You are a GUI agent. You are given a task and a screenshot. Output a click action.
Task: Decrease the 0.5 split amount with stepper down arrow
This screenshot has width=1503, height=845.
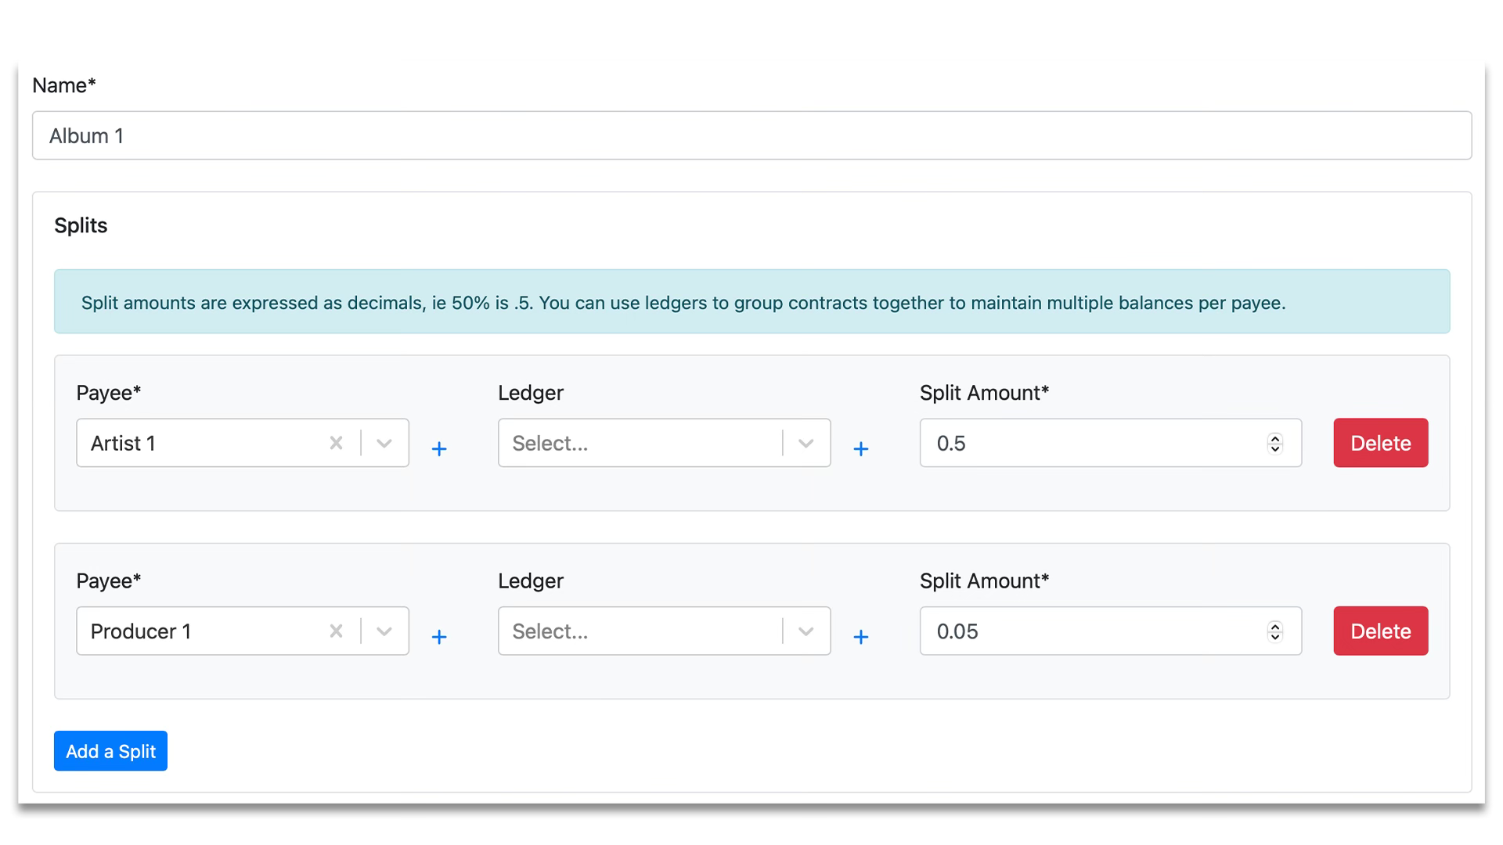click(x=1274, y=448)
